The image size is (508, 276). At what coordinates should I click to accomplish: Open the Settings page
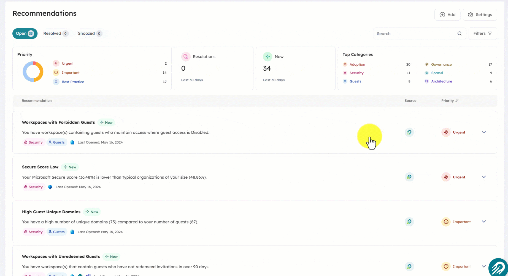480,15
